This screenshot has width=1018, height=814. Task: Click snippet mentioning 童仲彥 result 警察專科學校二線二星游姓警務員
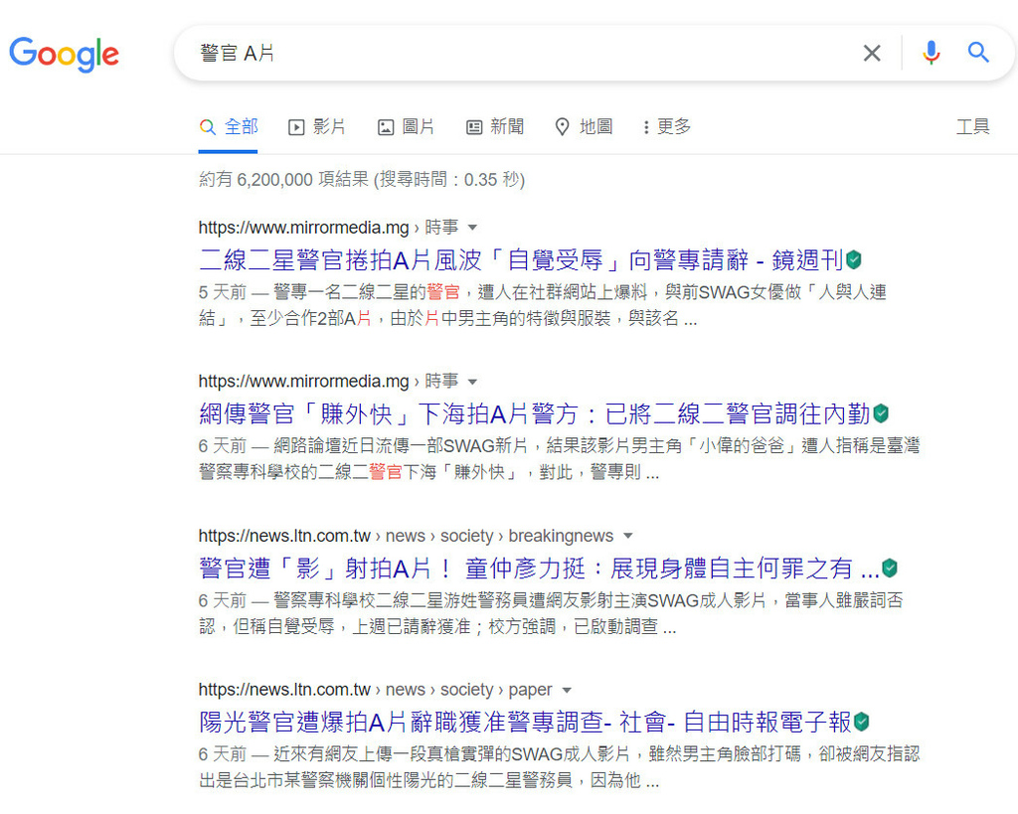click(x=551, y=613)
